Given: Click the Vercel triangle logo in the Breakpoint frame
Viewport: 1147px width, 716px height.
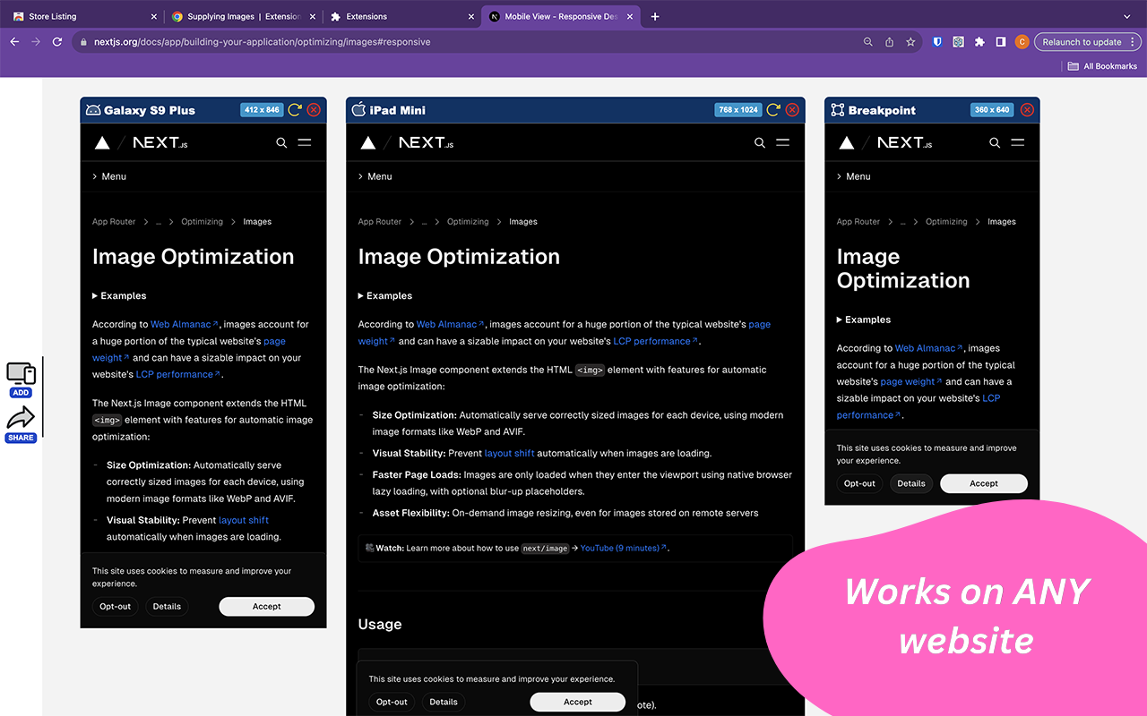Looking at the screenshot, I should [846, 141].
